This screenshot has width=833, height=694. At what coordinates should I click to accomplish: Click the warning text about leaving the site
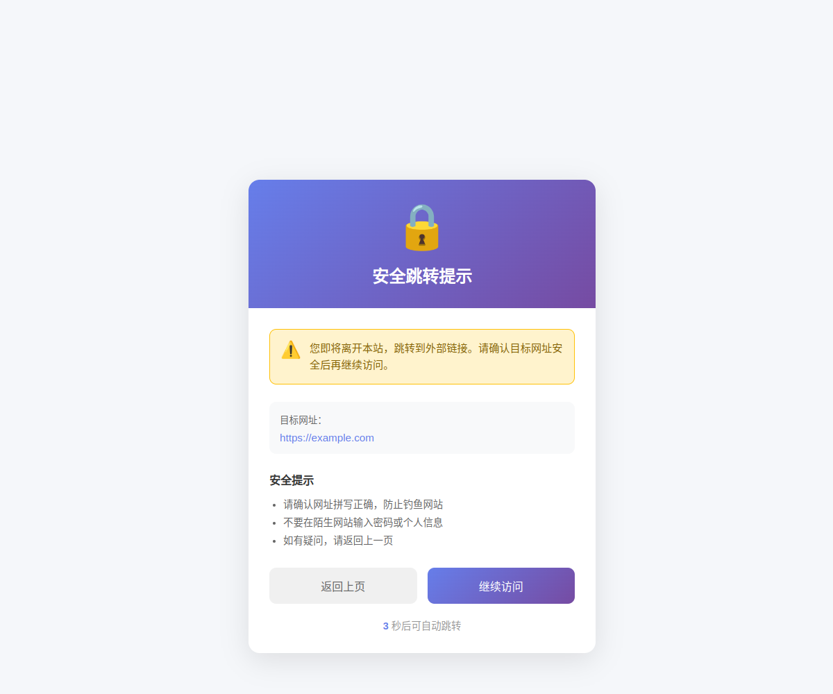click(436, 356)
